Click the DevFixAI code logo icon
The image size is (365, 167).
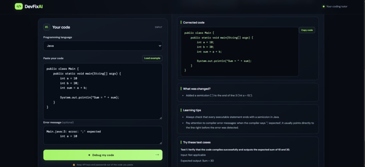(x=19, y=6)
